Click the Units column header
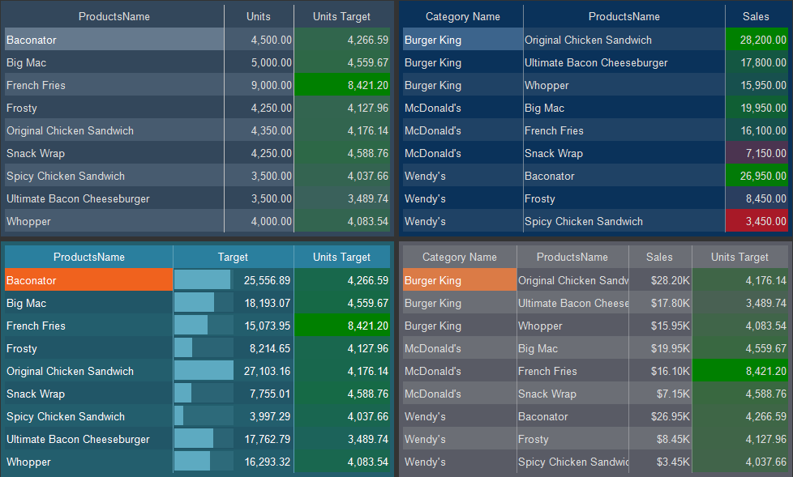Viewport: 793px width, 477px height. pyautogui.click(x=259, y=16)
